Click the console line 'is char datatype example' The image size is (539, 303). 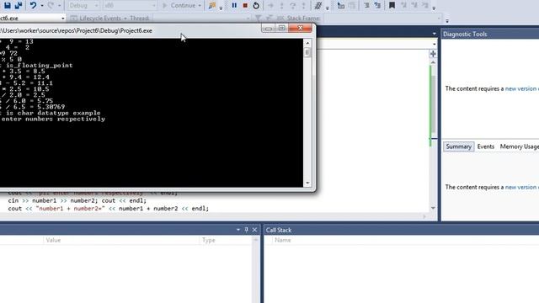point(53,113)
